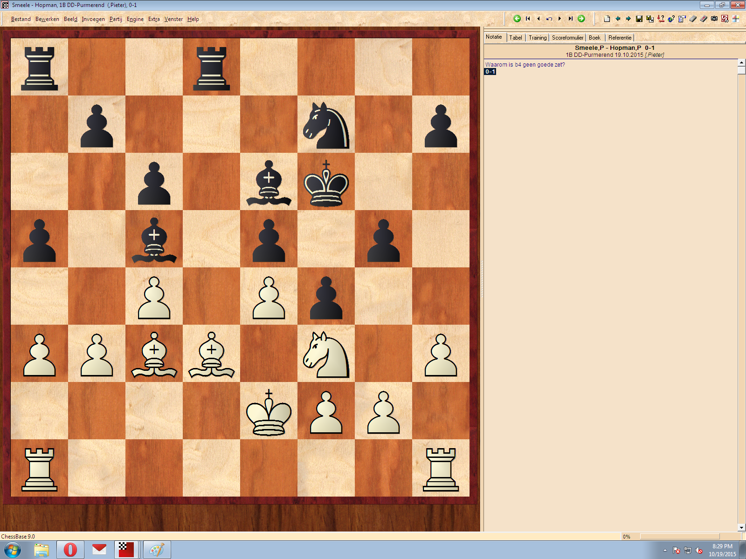746x559 pixels.
Task: Show hidden system tray icons
Action: tap(665, 550)
